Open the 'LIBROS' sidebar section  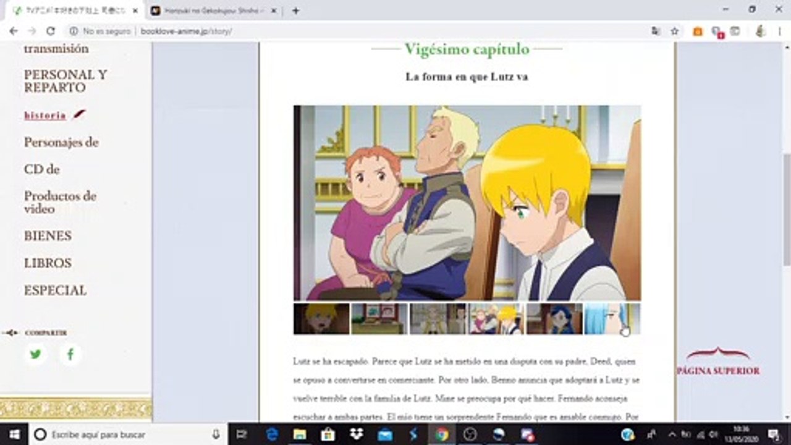[48, 263]
